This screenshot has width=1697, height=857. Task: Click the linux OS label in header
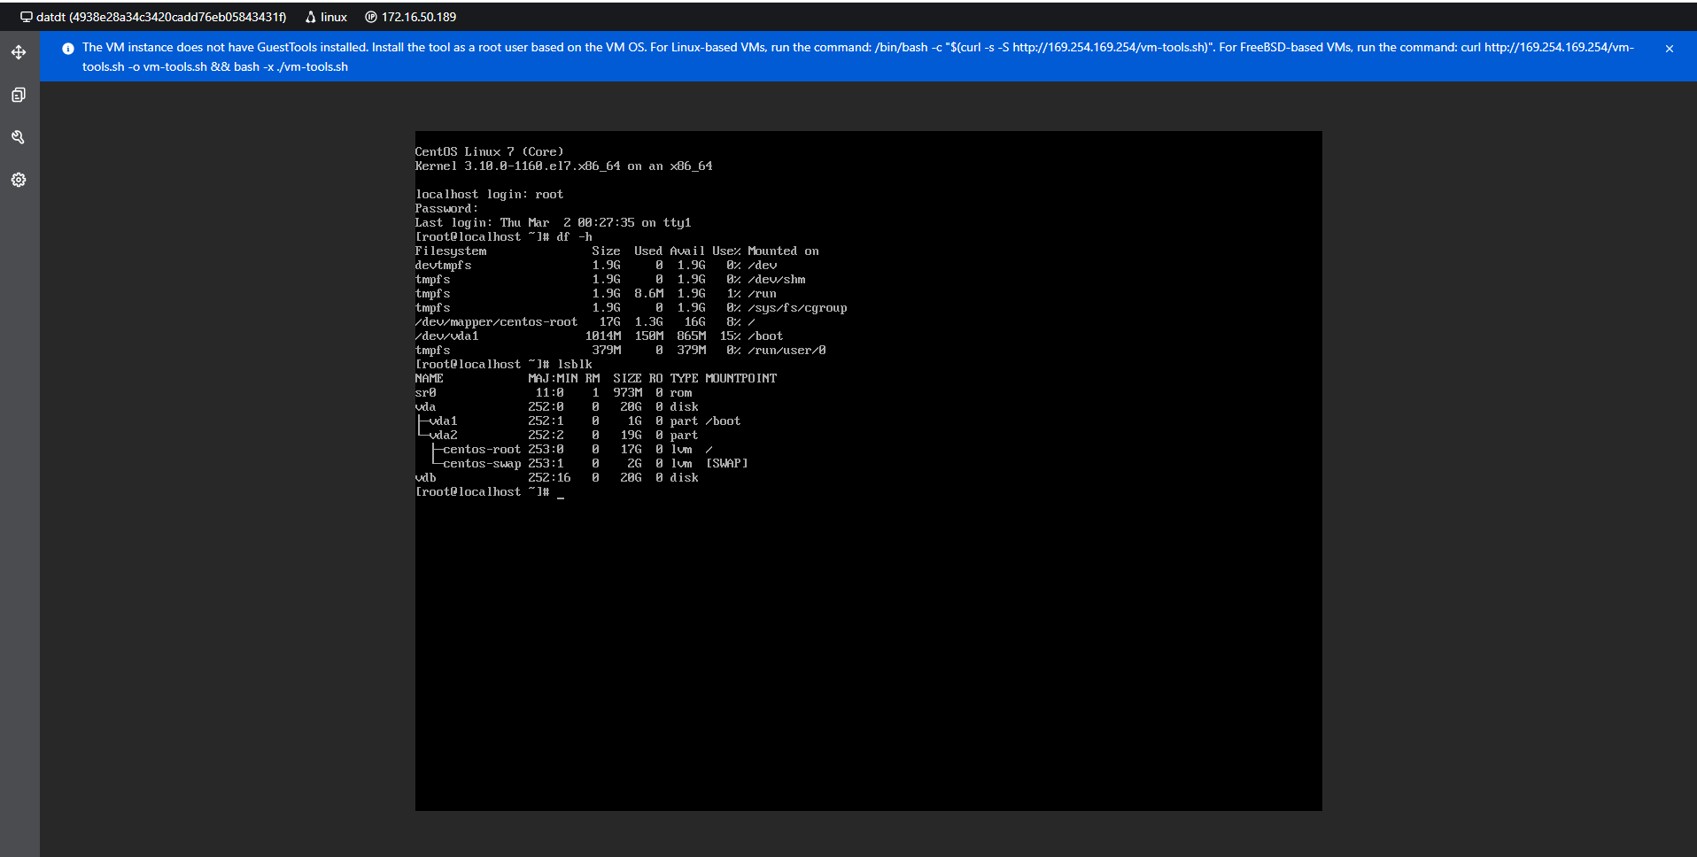pyautogui.click(x=334, y=17)
